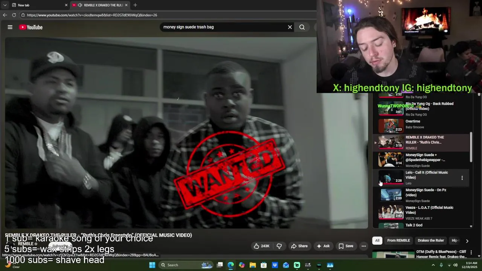
Task: Show more filter chips with right arrow
Action: click(x=467, y=241)
